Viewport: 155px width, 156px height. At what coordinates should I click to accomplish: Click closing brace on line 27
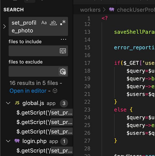point(116,141)
